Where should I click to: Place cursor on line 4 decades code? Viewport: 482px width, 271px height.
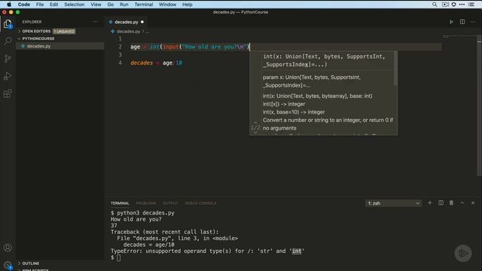coord(156,62)
